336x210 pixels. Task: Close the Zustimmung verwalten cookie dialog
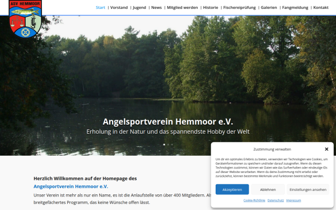click(x=326, y=149)
